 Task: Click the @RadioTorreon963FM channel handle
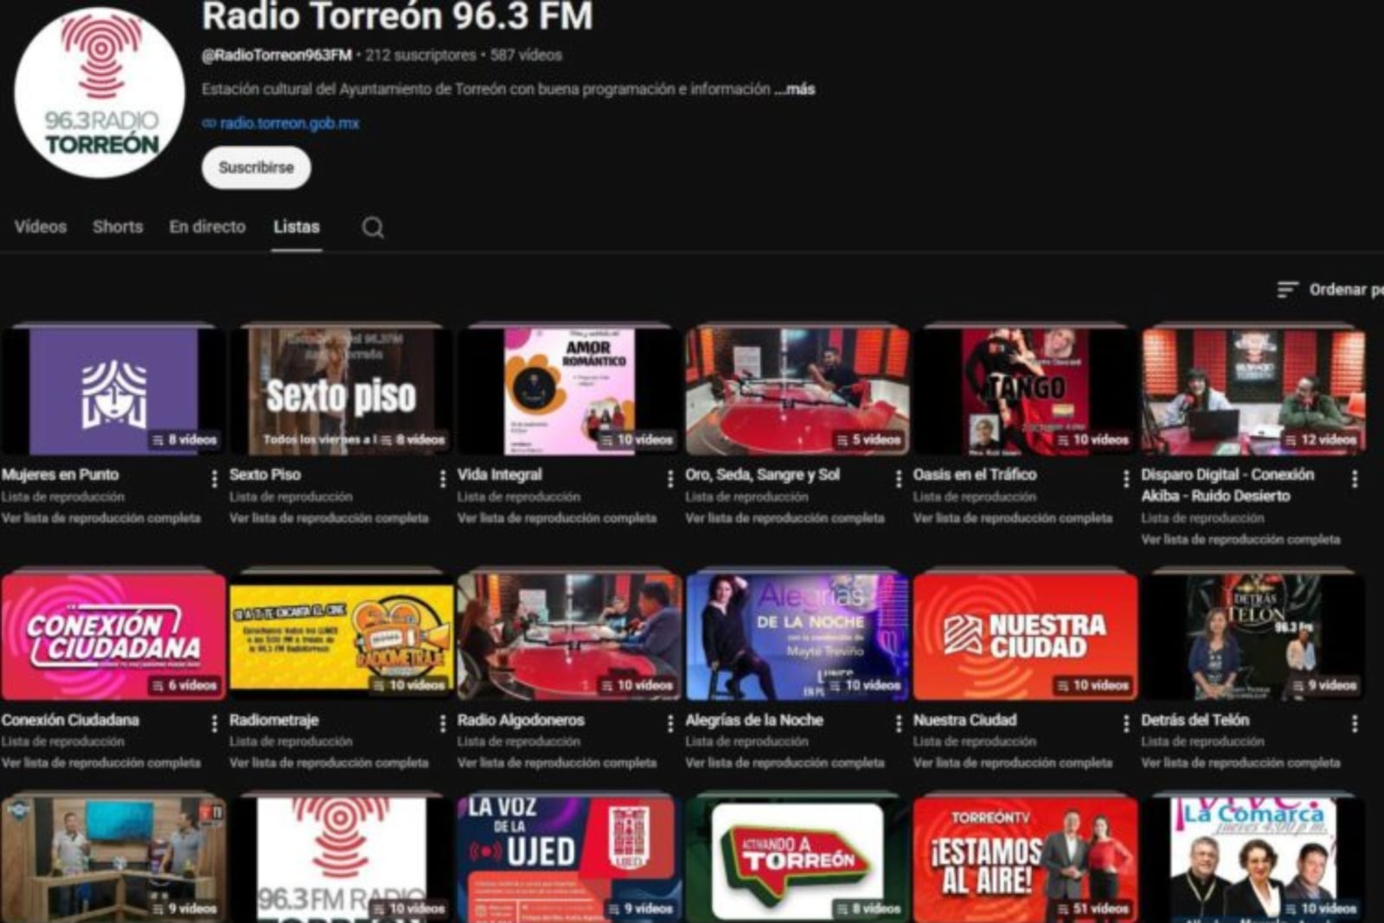(x=277, y=55)
